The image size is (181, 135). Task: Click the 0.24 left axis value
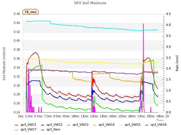click(x=17, y=112)
